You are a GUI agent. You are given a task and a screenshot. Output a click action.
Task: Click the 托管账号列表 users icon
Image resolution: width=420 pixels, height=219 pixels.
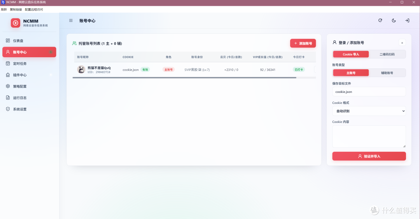click(x=74, y=44)
